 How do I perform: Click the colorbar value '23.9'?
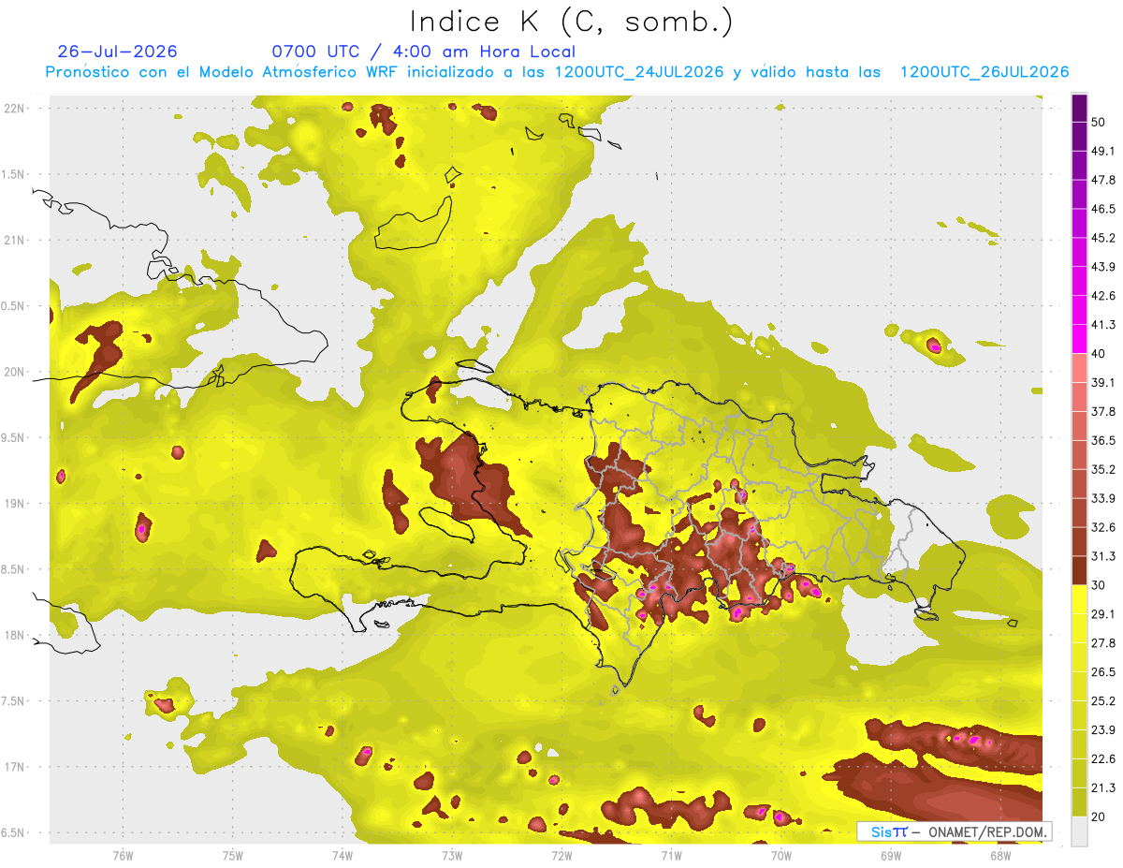(x=1103, y=730)
